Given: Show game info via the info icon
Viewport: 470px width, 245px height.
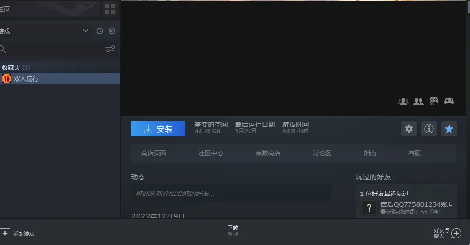Looking at the screenshot, I should [429, 129].
